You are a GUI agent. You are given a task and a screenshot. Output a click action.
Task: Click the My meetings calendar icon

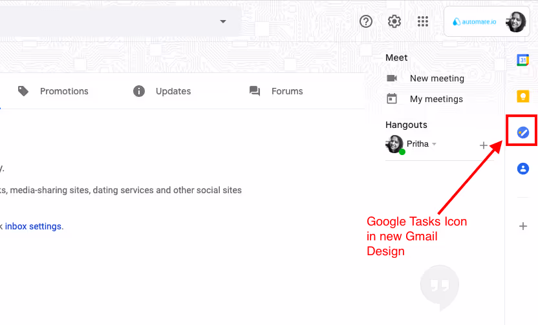point(392,99)
